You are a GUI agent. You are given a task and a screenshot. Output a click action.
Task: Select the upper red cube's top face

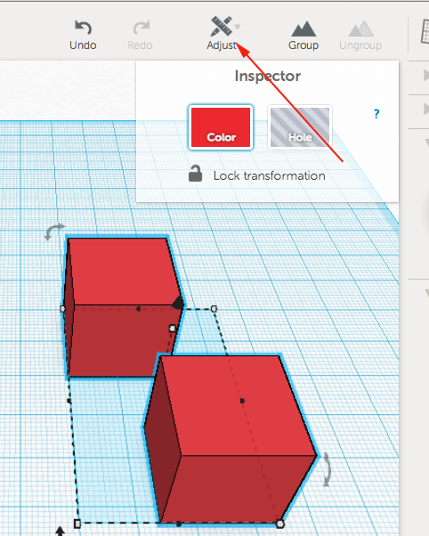122,271
